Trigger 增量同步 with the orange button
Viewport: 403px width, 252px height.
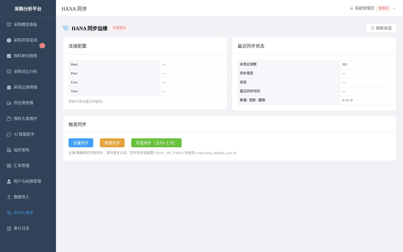(112, 143)
